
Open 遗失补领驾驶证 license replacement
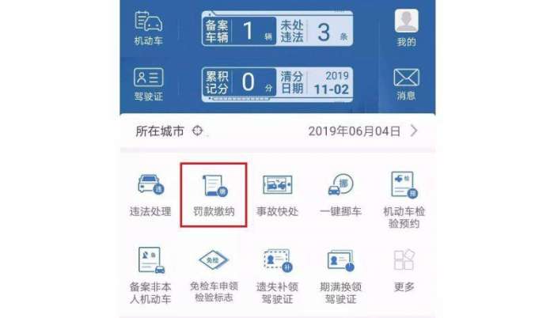pyautogui.click(x=277, y=275)
